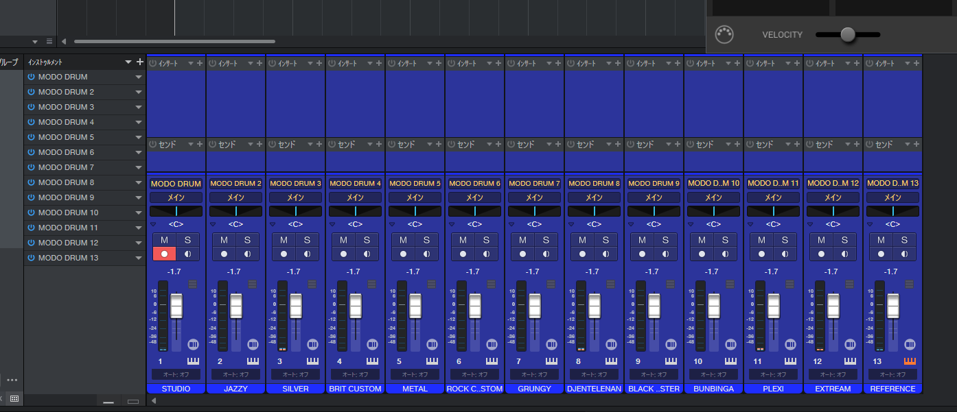Click the MIDI icon beside VELOCITY
The image size is (957, 412).
point(723,34)
